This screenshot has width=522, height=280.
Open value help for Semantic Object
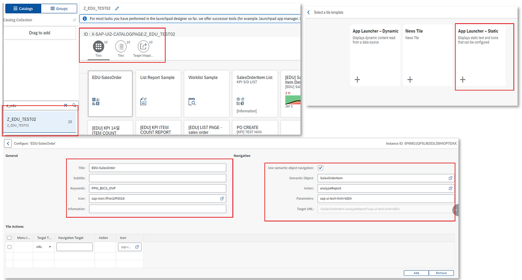click(451, 178)
